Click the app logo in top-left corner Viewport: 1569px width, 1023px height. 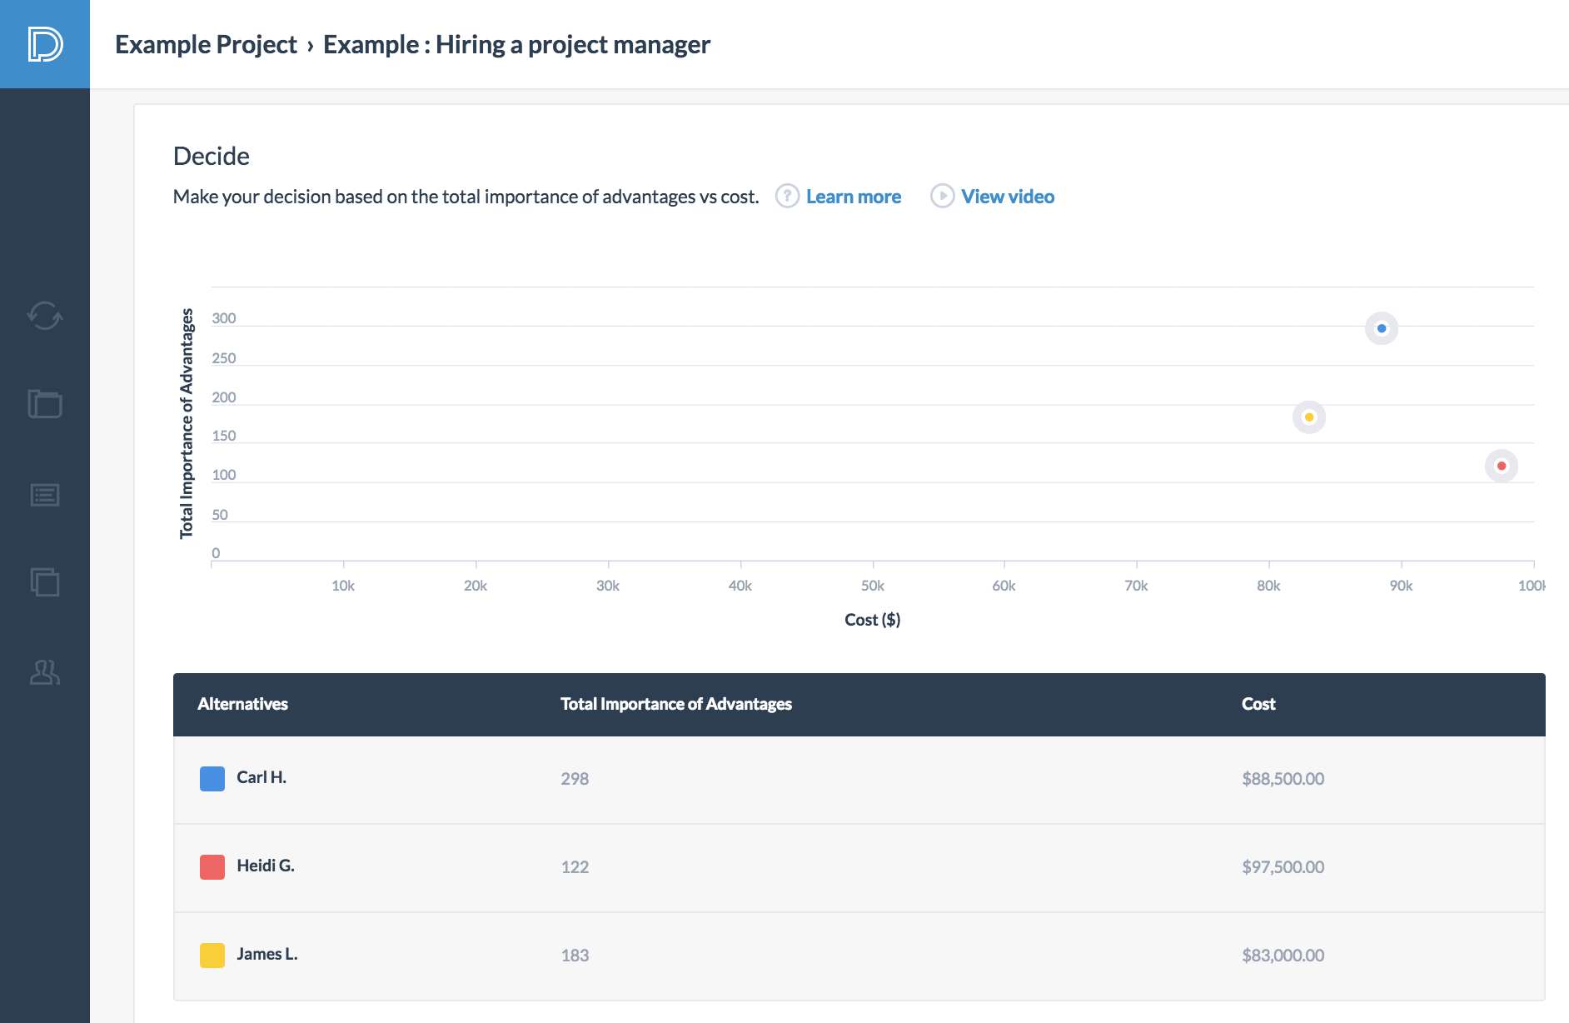45,44
